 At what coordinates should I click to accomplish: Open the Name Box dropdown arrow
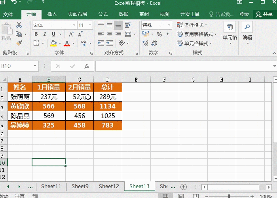pyautogui.click(x=35, y=66)
